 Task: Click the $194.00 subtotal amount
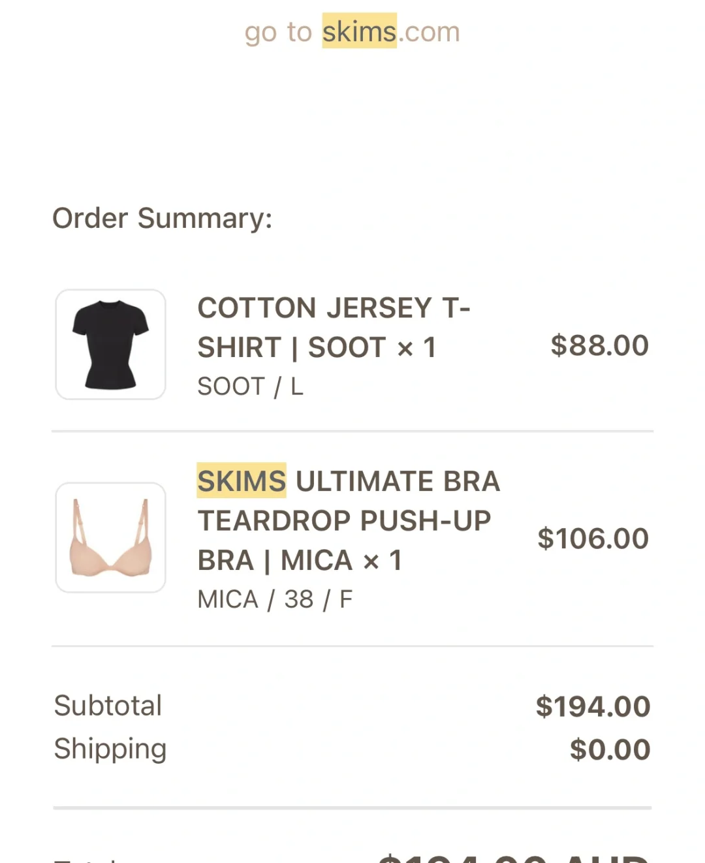tap(593, 706)
